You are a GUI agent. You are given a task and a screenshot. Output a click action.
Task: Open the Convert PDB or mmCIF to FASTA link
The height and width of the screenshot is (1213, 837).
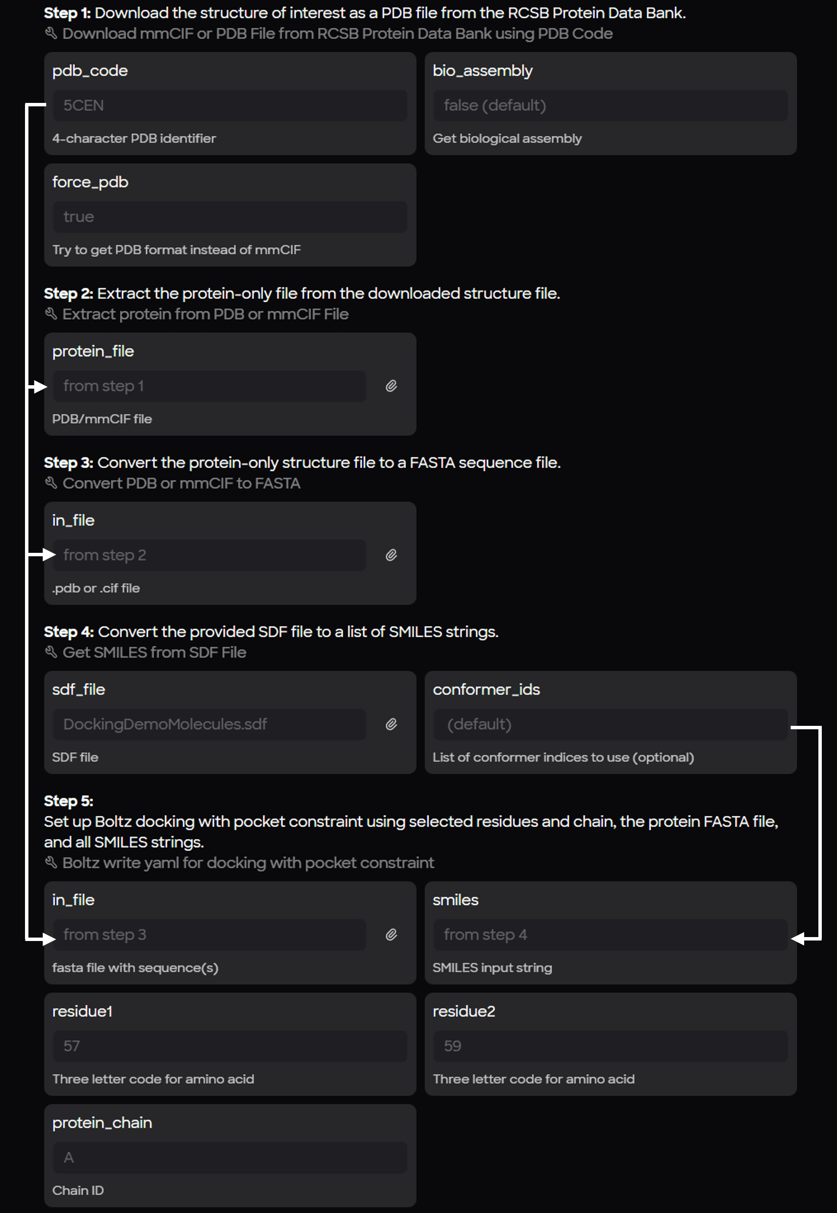181,484
